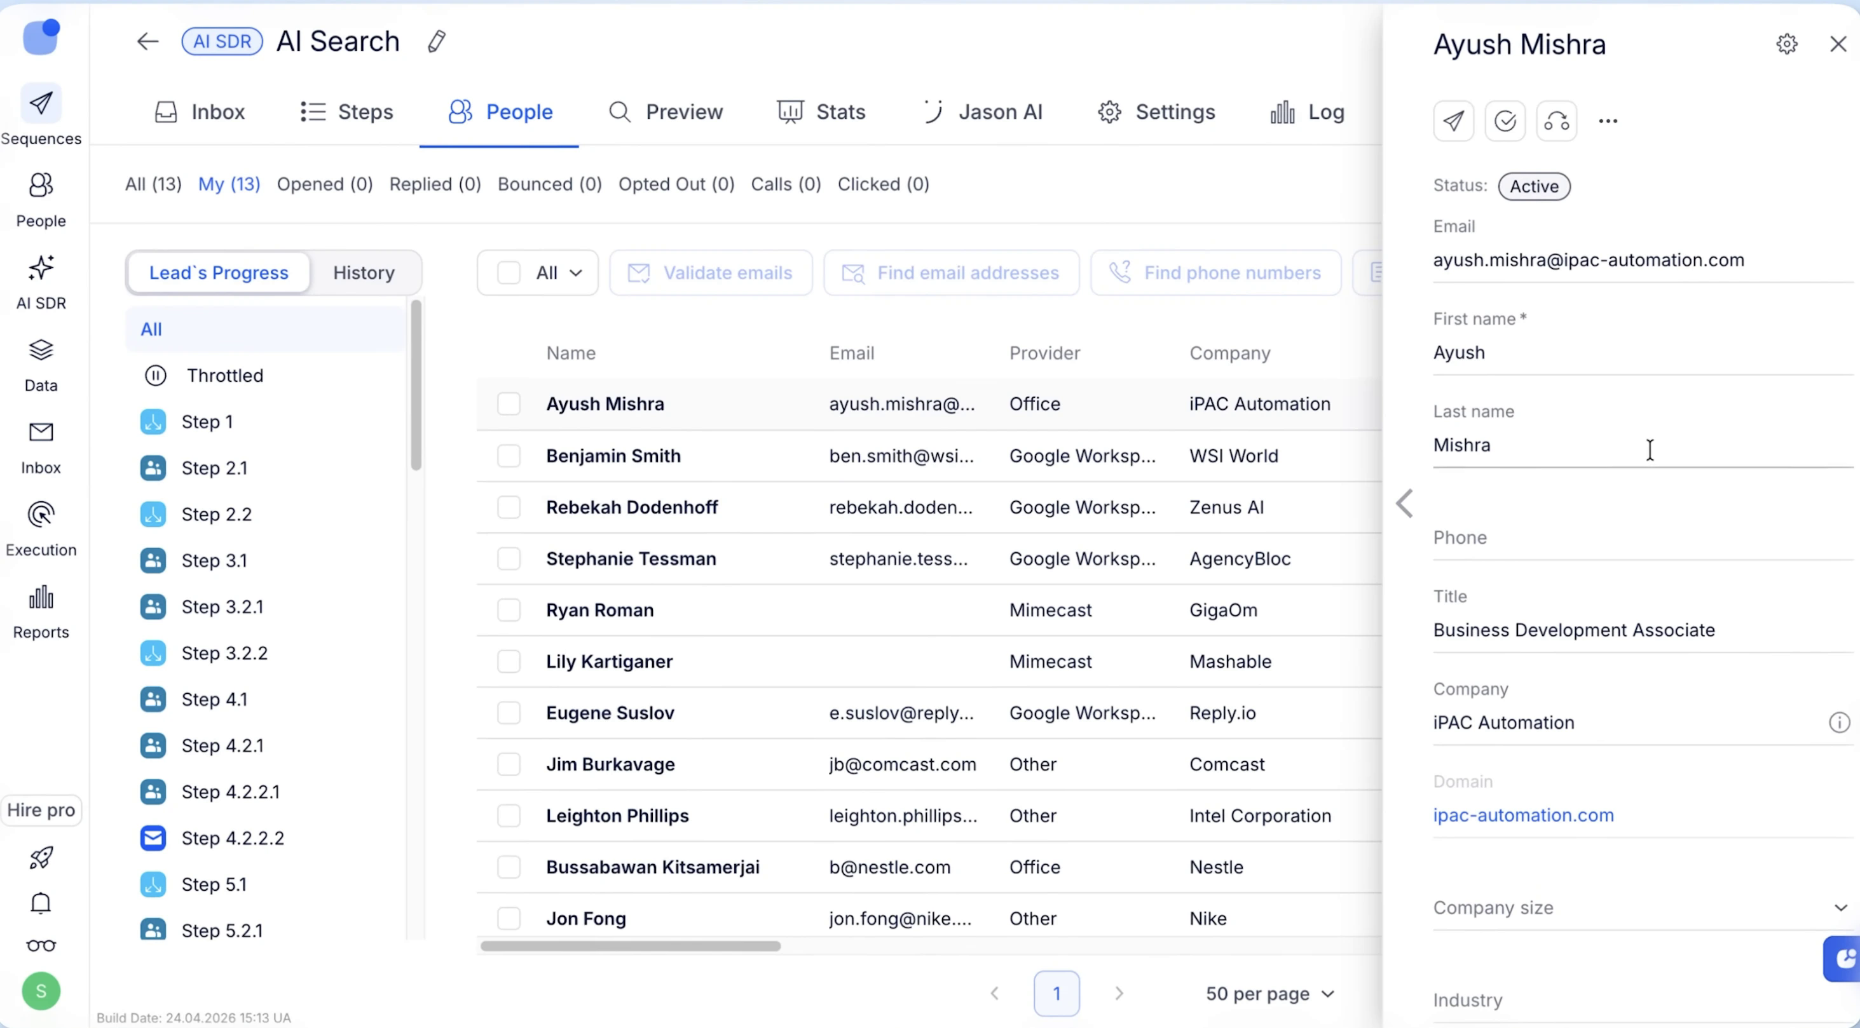
Task: Click Find phone numbers
Action: tap(1216, 273)
